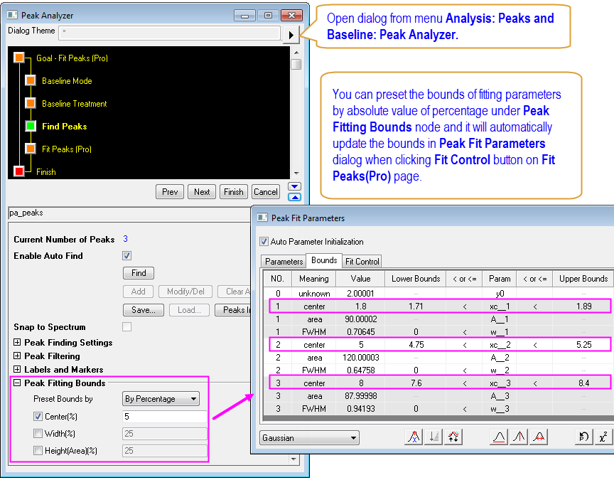The width and height of the screenshot is (614, 480).
Task: Click the chi-square calculation icon
Action: (603, 437)
